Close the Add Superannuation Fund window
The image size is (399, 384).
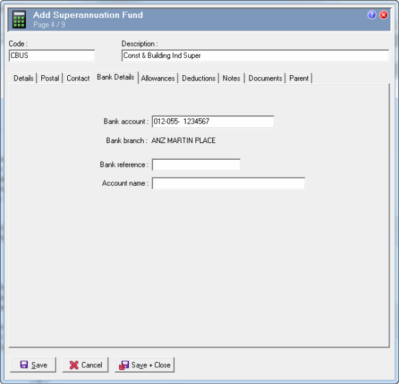[384, 15]
